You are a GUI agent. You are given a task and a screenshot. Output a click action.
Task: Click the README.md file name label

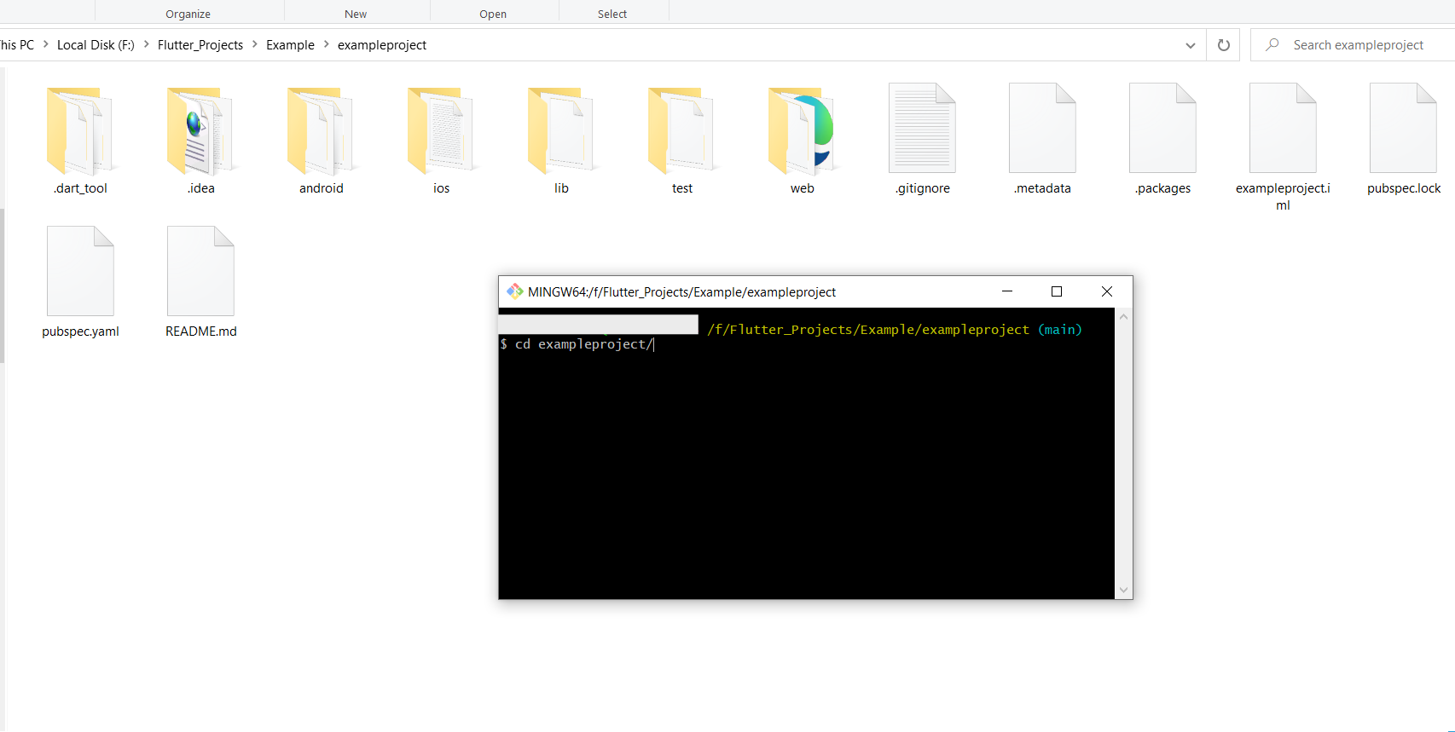[x=200, y=331]
